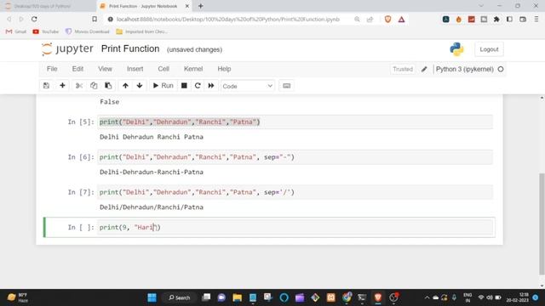Open the Kernel menu

click(x=193, y=69)
